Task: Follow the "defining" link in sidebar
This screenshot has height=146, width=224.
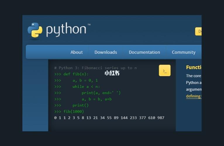Action: click(194, 96)
